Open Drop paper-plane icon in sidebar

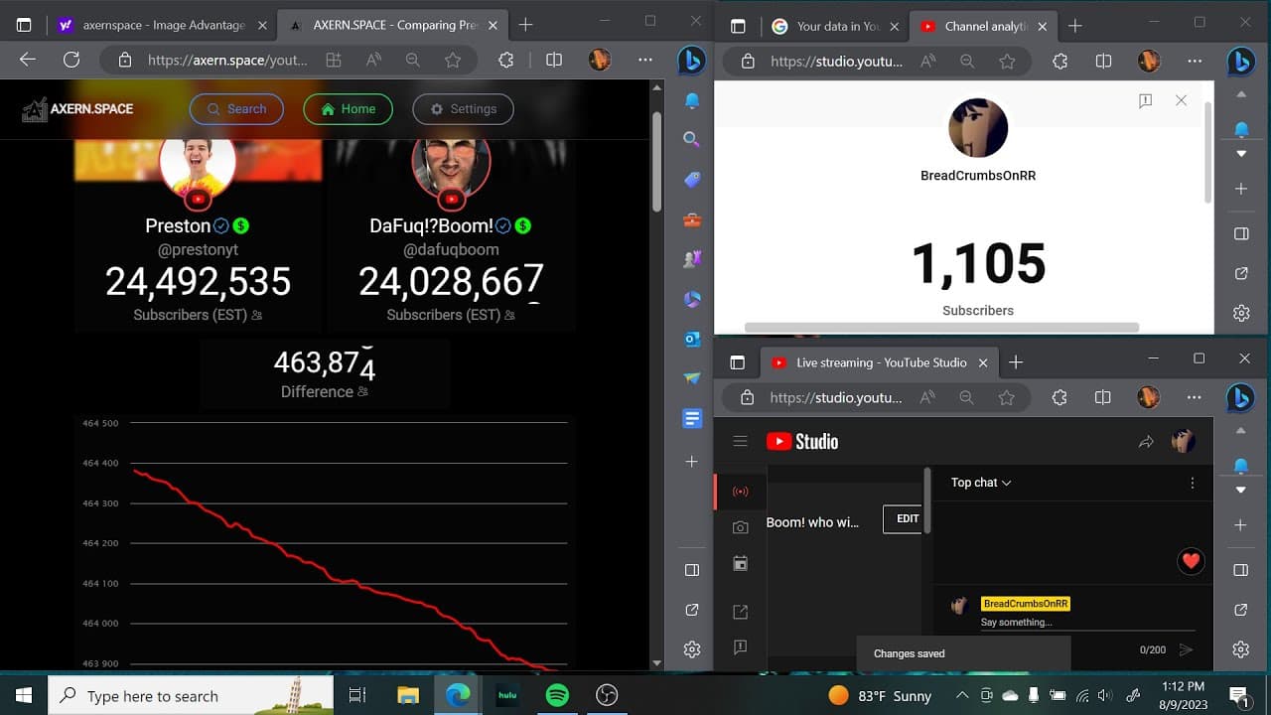click(692, 378)
